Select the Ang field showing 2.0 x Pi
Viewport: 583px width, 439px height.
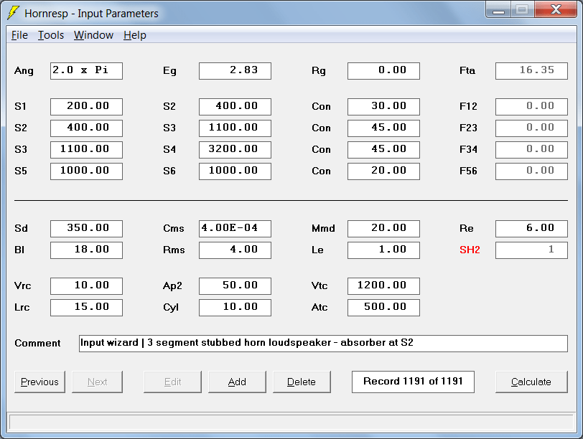click(86, 71)
